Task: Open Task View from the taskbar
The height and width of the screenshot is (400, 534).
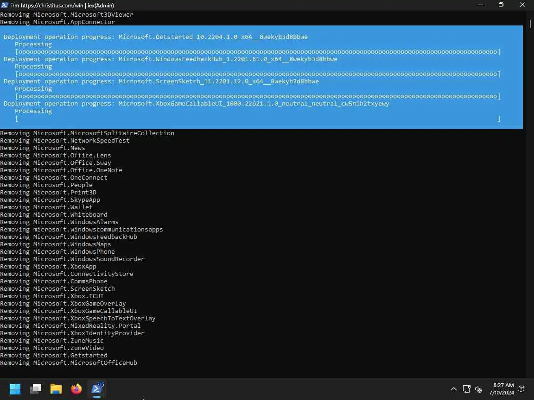Action: [35, 388]
